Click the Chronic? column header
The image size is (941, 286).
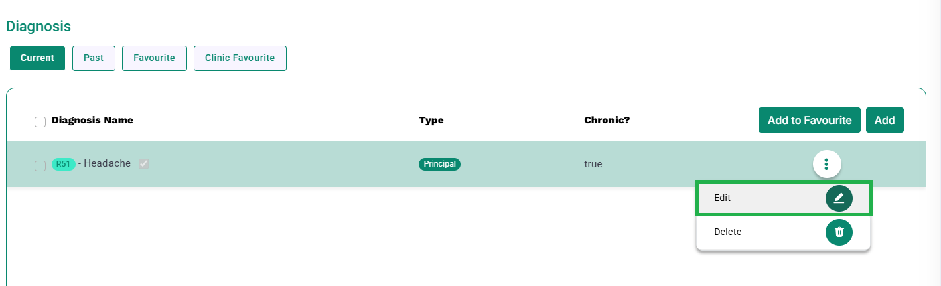[x=607, y=121]
